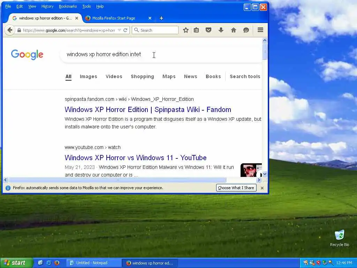The image size is (357, 268).
Task: Select the All results tab
Action: tap(68, 76)
